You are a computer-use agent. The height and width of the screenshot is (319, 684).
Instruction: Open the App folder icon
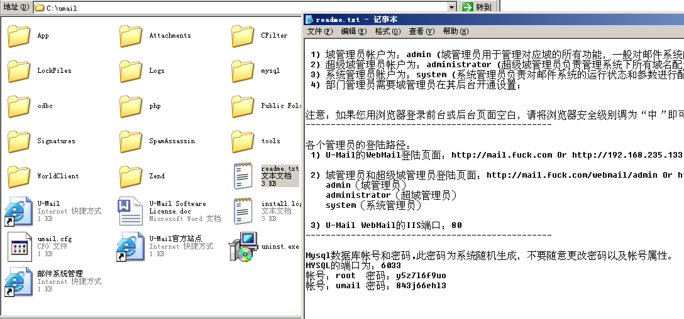[19, 36]
